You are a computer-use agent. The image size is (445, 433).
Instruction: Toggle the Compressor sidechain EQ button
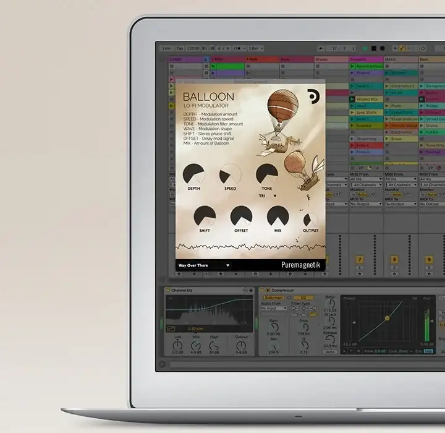(303, 298)
